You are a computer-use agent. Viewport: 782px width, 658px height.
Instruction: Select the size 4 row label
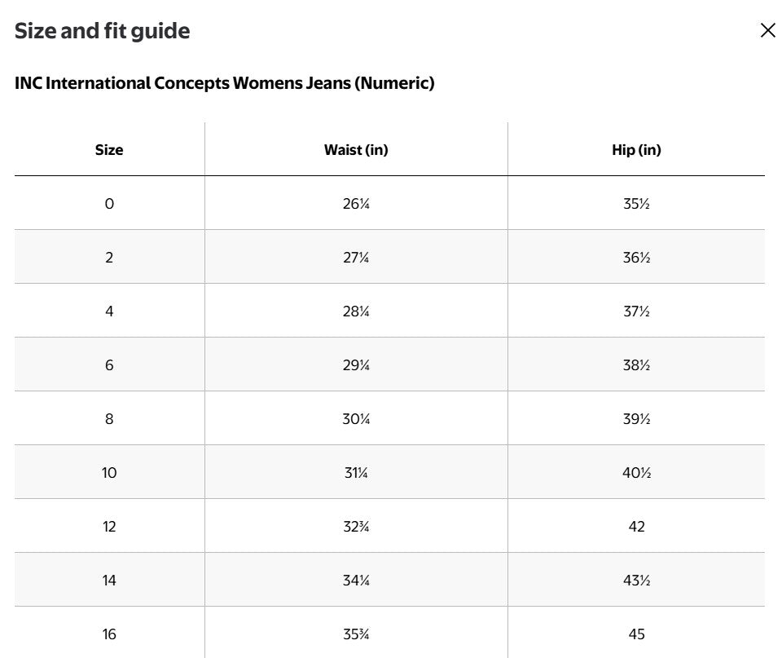109,311
